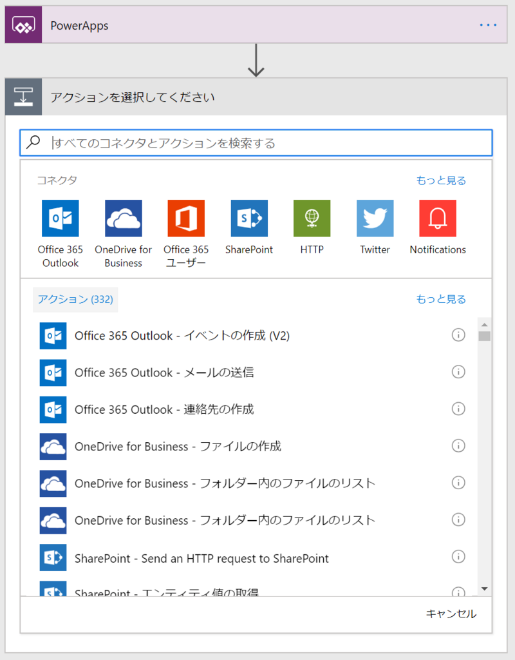Click the action list scrollbar thumb
Viewport: 515px width, 660px height.
pyautogui.click(x=484, y=336)
